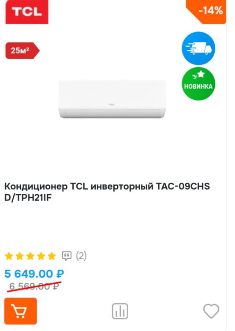The image size is (235, 331).
Task: Toggle the heart favorite icon
Action: (x=211, y=311)
